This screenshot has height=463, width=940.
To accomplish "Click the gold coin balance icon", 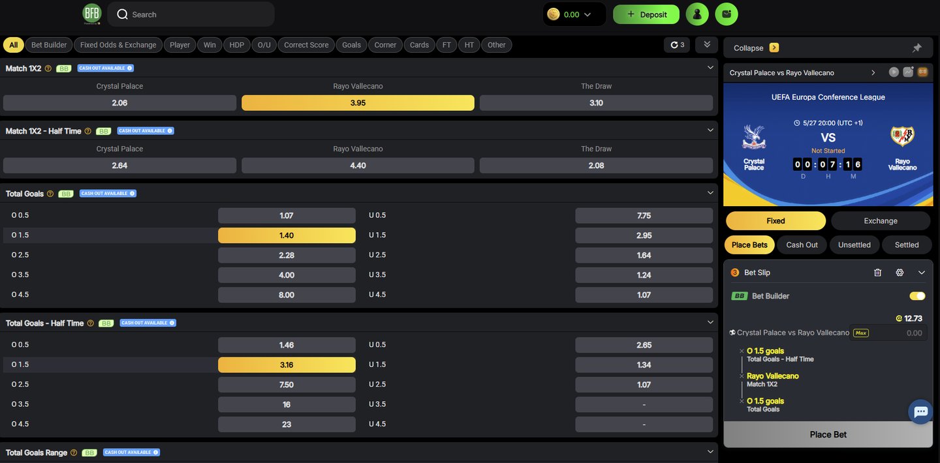I will point(554,14).
